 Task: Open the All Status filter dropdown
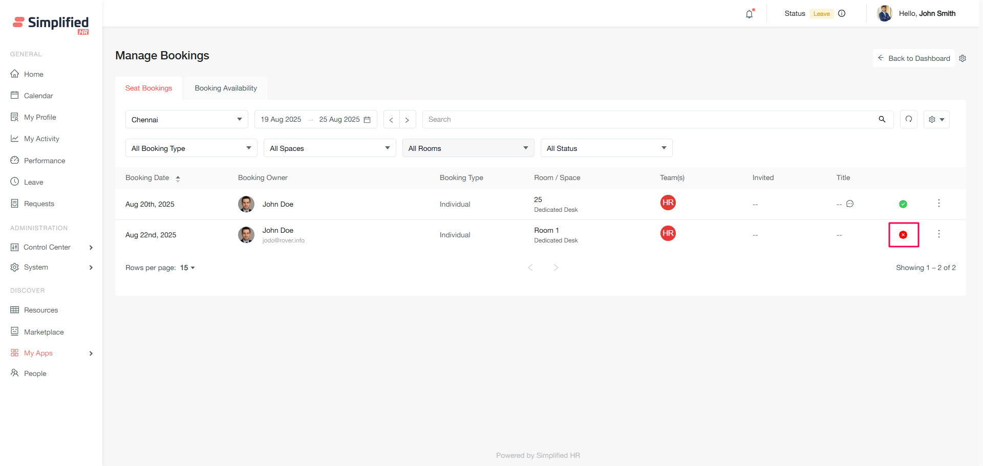point(606,148)
